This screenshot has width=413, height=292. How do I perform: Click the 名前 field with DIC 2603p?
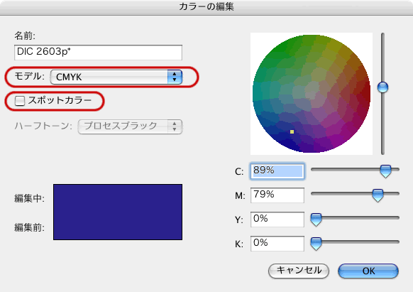pos(98,53)
